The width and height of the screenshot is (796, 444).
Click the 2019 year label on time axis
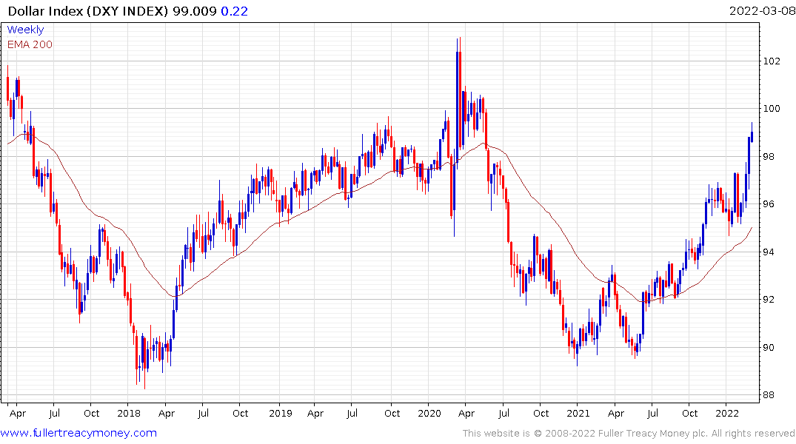281,414
